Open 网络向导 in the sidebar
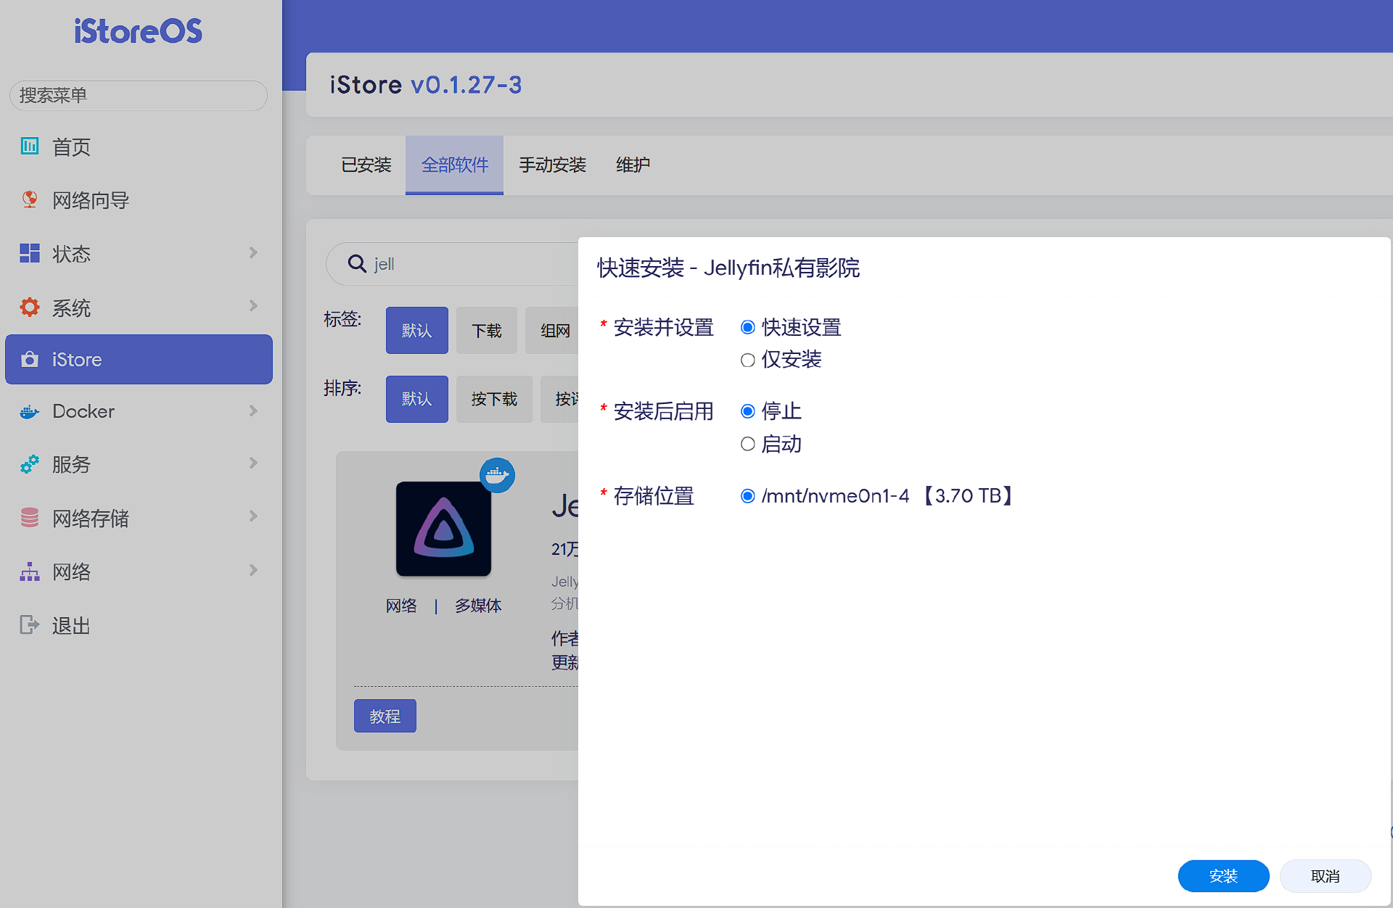This screenshot has height=908, width=1393. pyautogui.click(x=139, y=200)
